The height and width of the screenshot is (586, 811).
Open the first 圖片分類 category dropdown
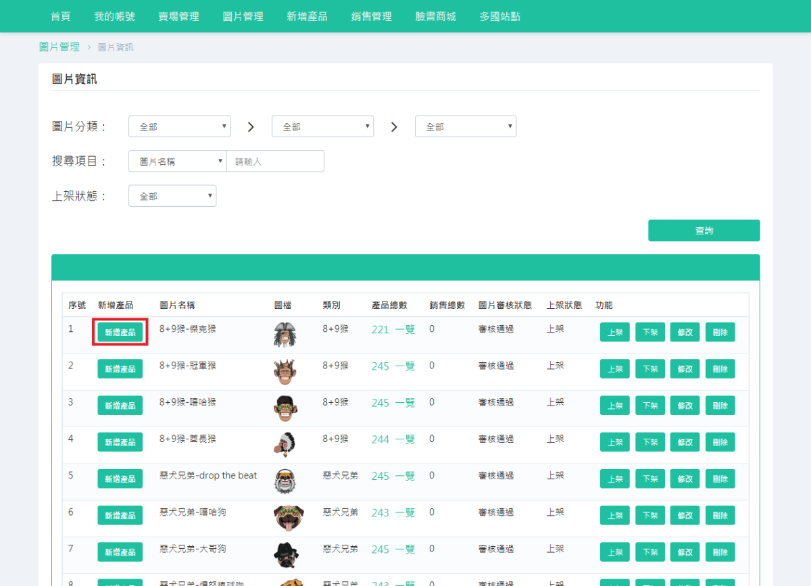coord(179,126)
